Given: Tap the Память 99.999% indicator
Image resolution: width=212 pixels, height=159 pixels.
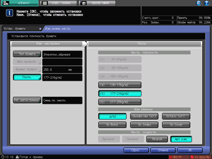Looking at the screenshot, I should click(194, 18).
